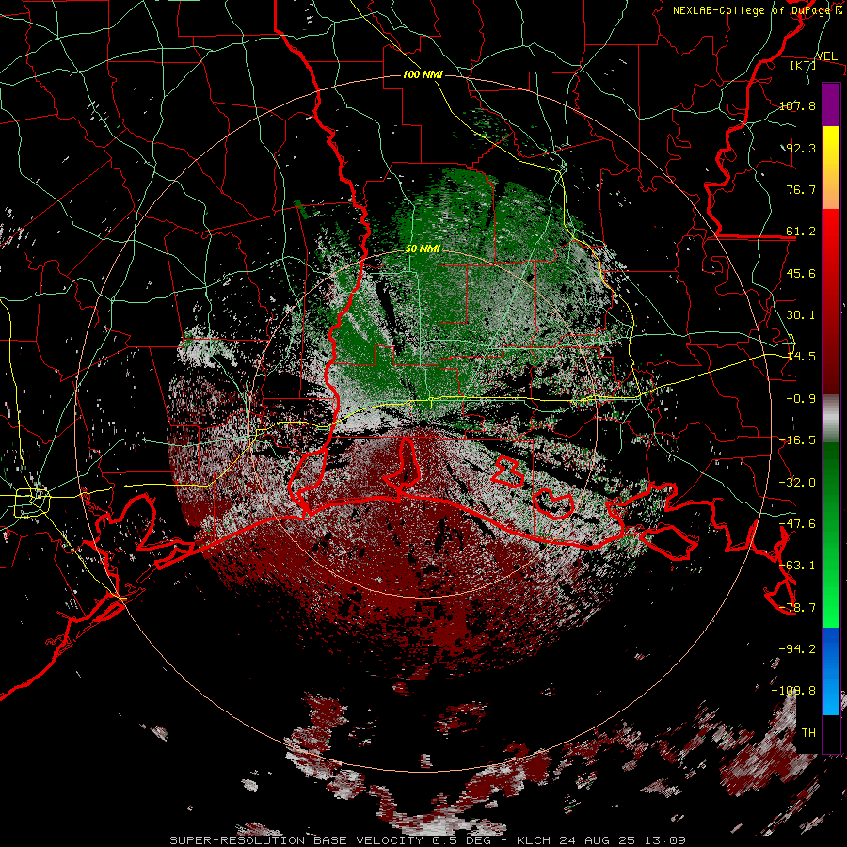
Task: Click the 100 NMI range ring label
Action: click(423, 74)
